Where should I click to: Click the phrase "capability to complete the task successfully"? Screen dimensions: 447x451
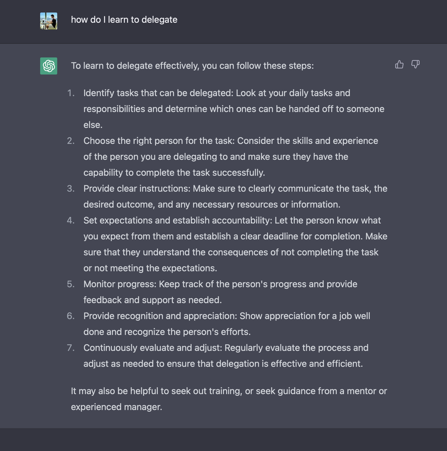pos(174,173)
